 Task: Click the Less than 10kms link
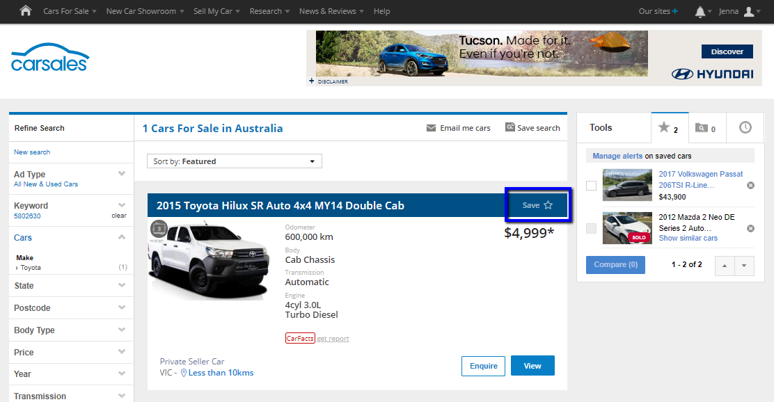(221, 373)
